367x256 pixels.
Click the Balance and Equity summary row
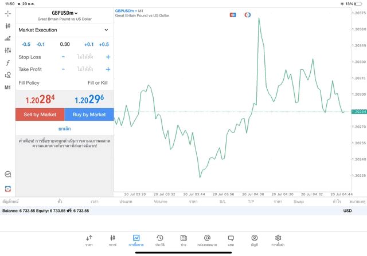(x=183, y=211)
